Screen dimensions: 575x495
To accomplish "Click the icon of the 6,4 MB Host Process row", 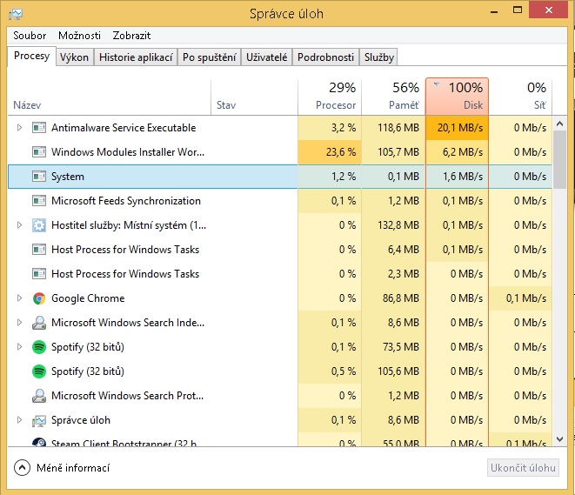I will click(x=39, y=250).
